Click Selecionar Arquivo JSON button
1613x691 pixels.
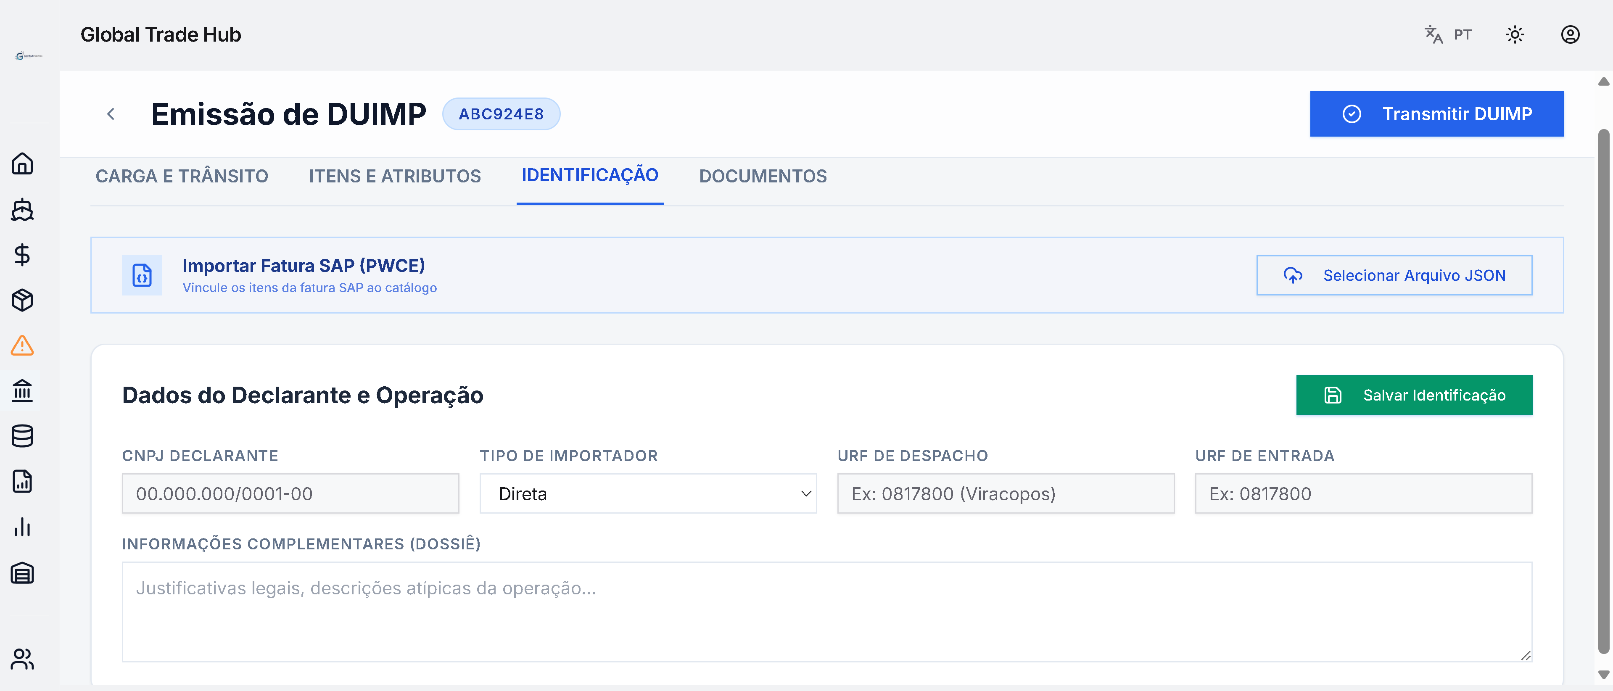coord(1394,275)
